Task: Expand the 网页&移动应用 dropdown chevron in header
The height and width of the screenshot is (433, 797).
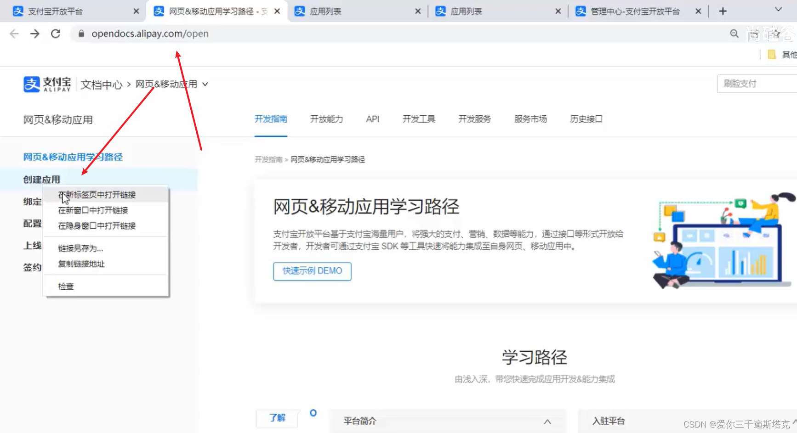Action: [x=205, y=84]
